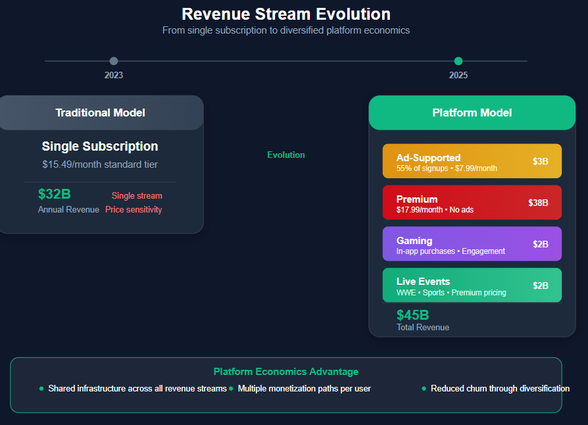Select the red Premium revenue card

(472, 202)
